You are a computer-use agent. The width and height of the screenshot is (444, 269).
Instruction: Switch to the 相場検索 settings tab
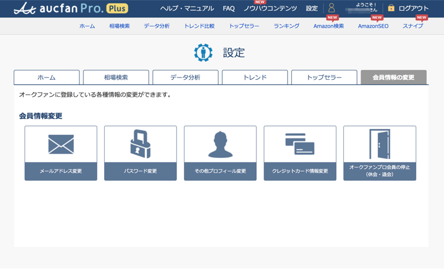coord(116,77)
